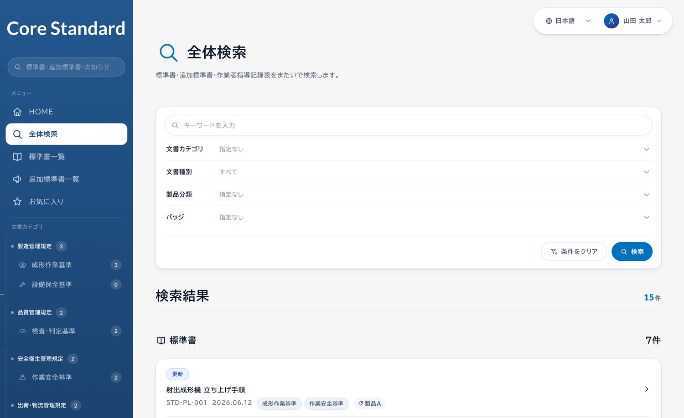Click the STD-PL-001 document number
The image size is (684, 418).
(x=187, y=403)
